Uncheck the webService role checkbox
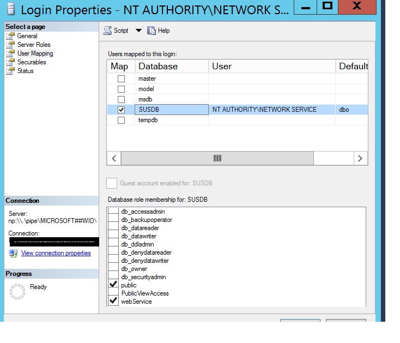 [113, 301]
